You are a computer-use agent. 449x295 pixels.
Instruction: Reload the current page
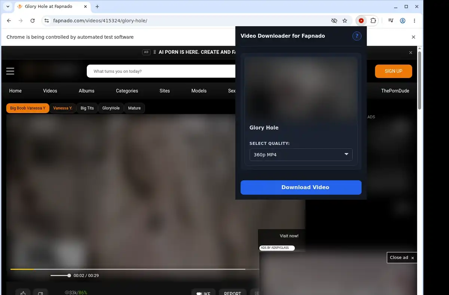coord(33,21)
